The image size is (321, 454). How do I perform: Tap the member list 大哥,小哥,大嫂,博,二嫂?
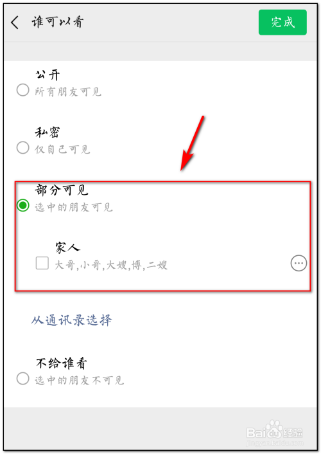(x=111, y=265)
